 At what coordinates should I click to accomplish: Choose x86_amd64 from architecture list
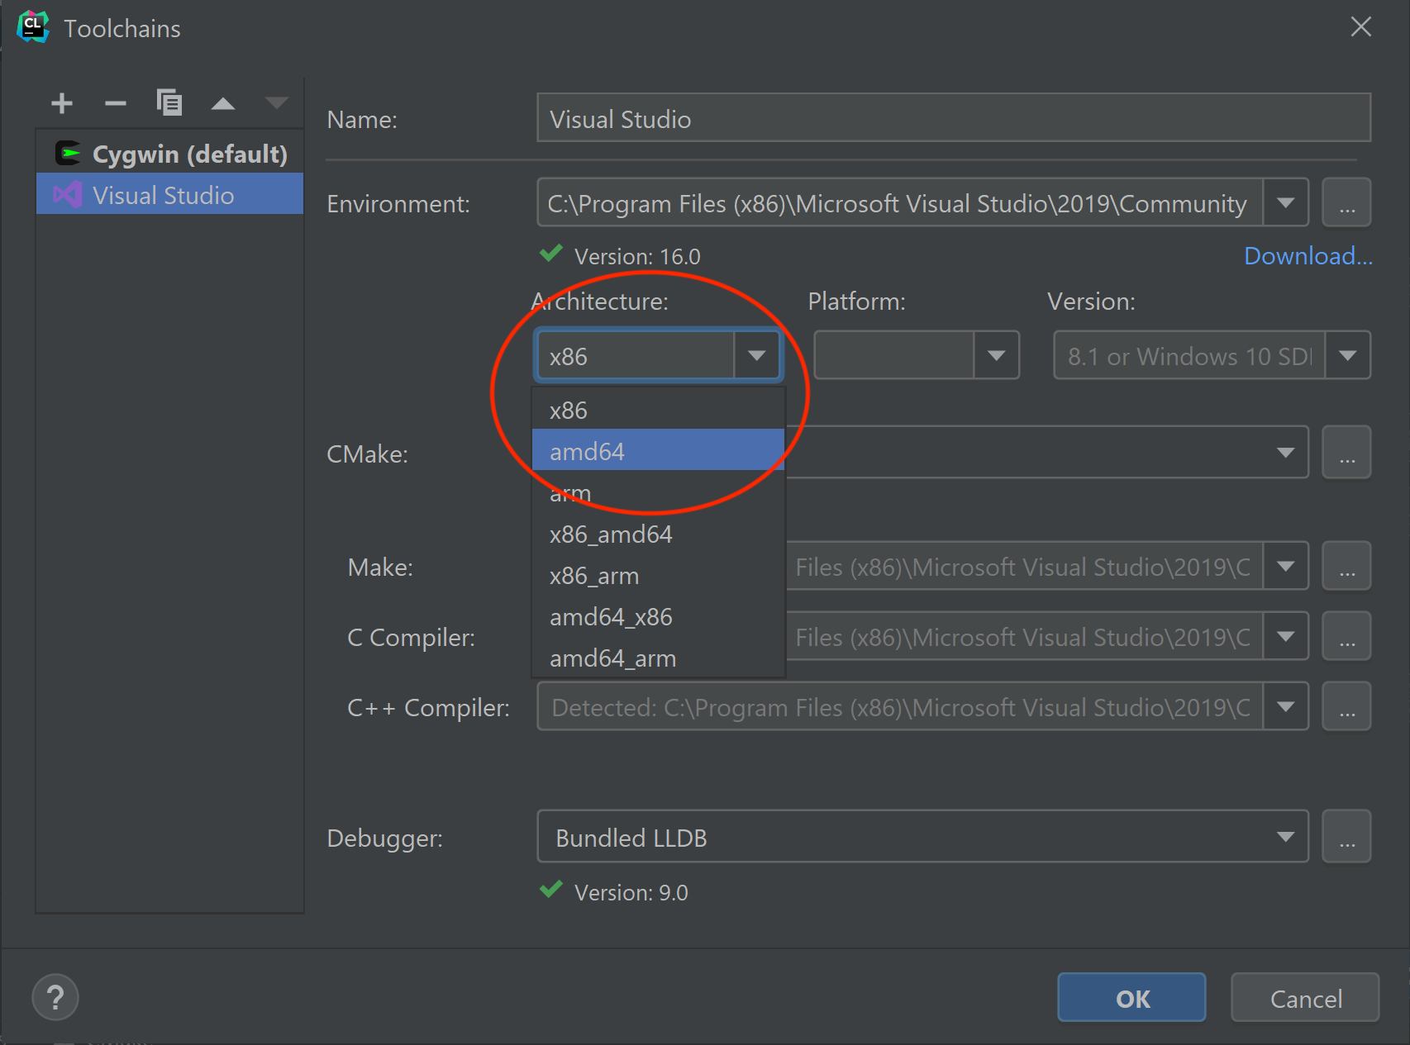(658, 534)
